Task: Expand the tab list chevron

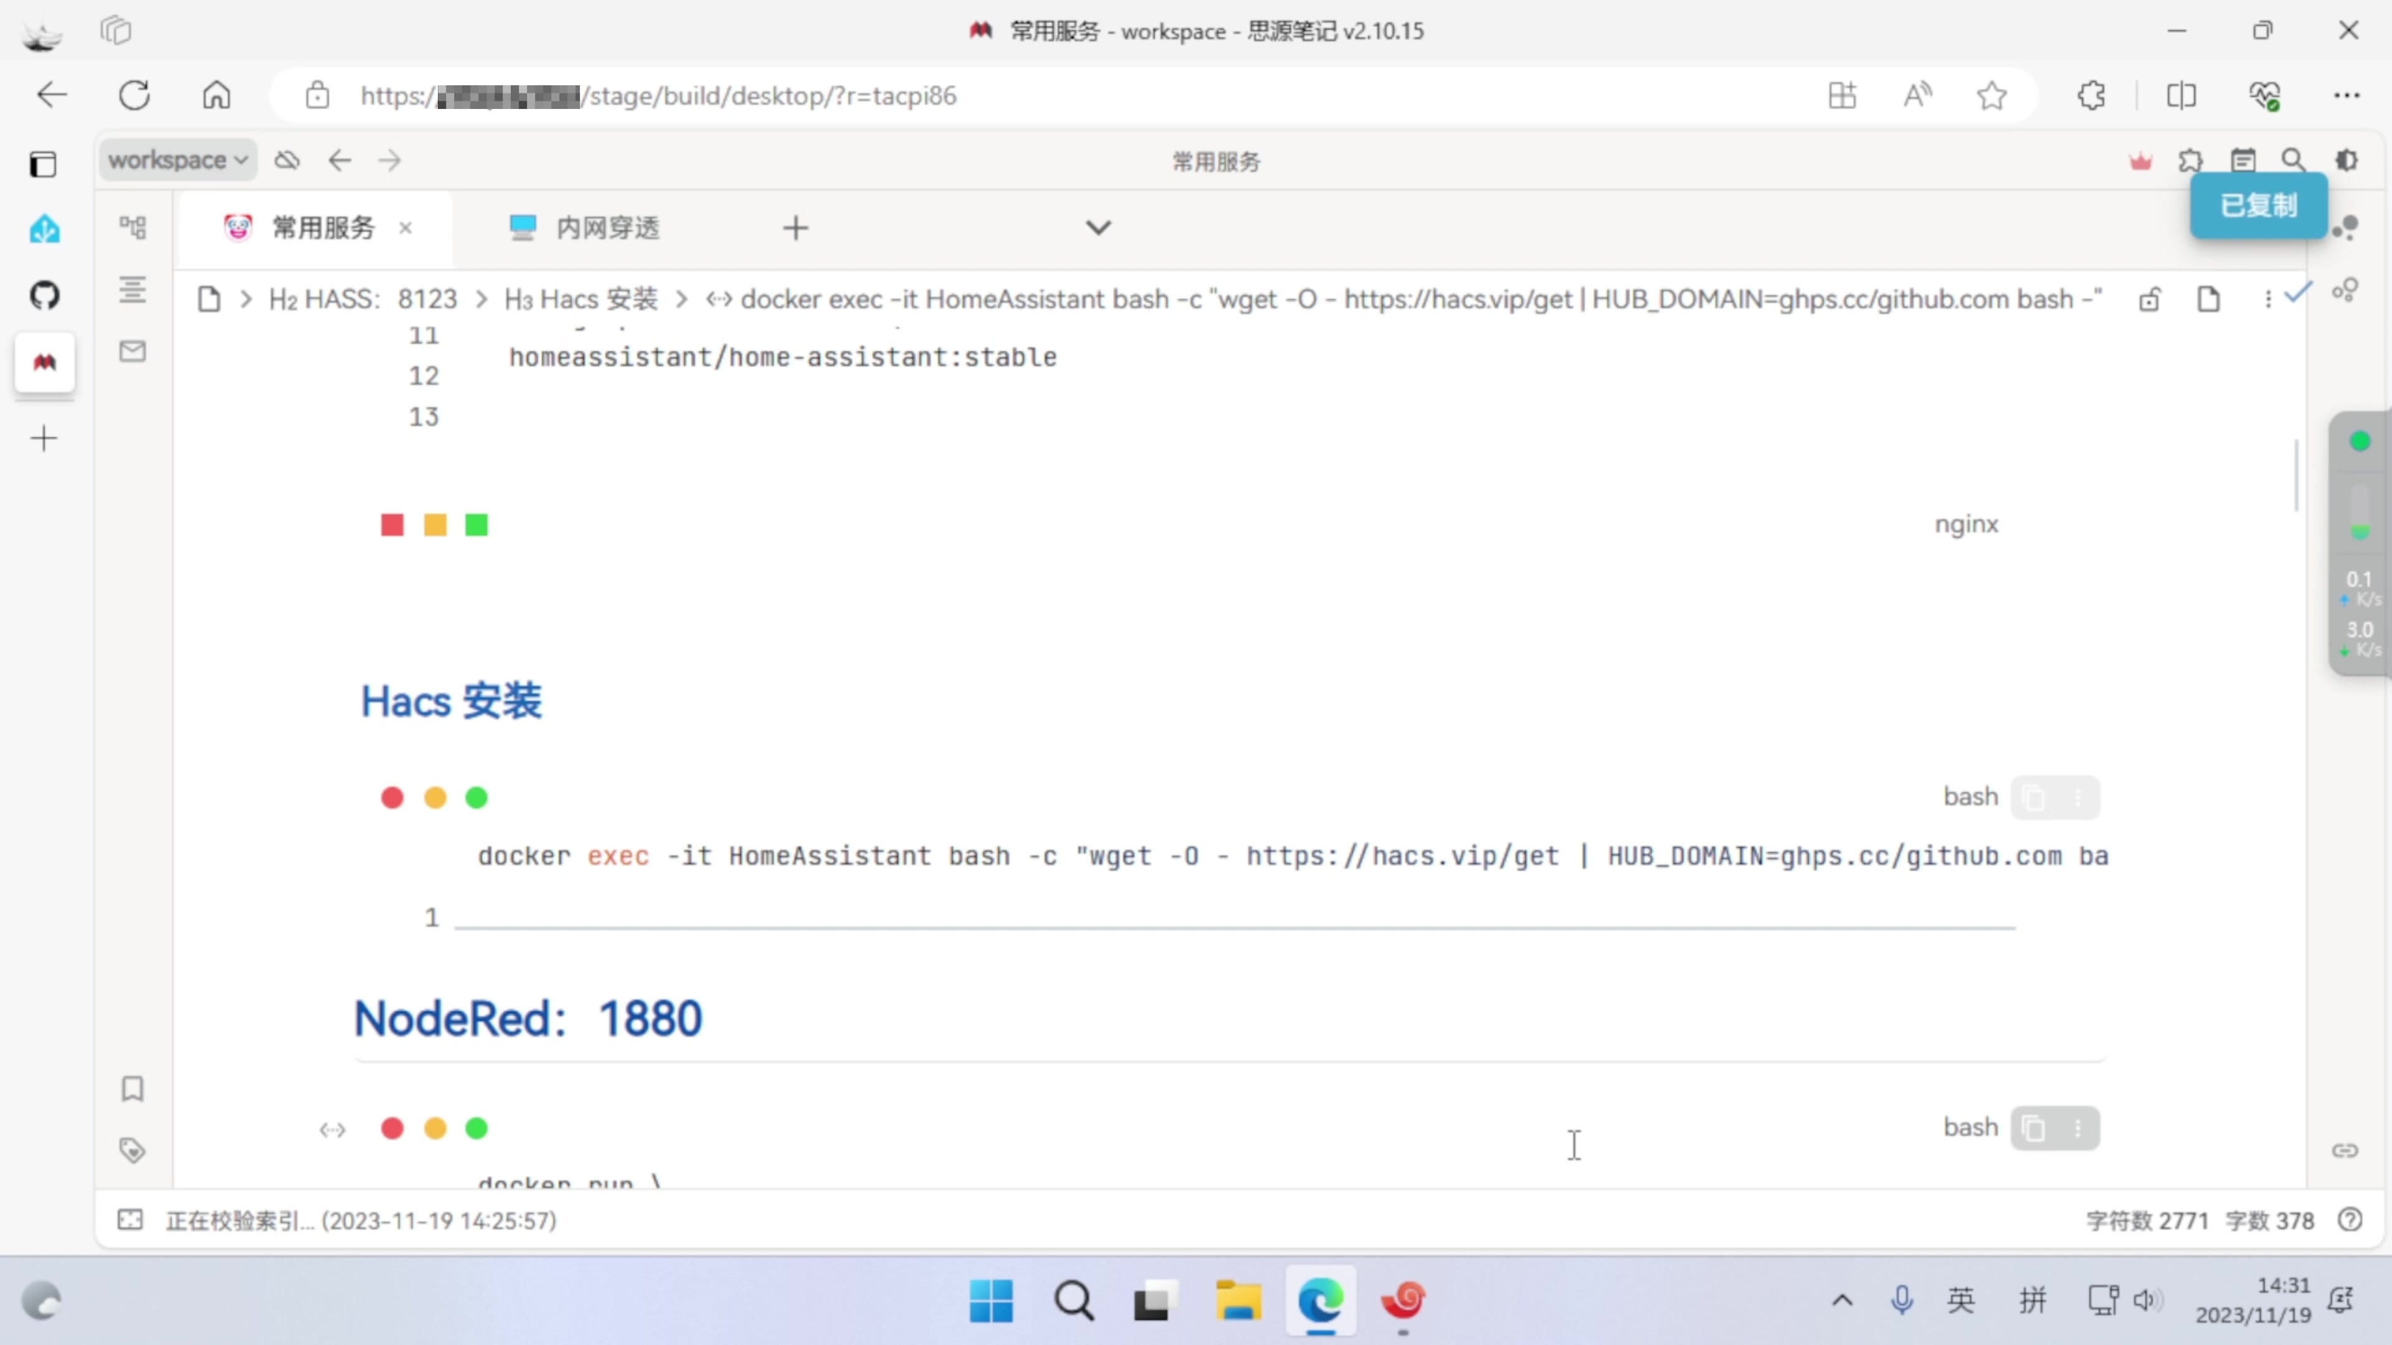Action: point(1098,227)
